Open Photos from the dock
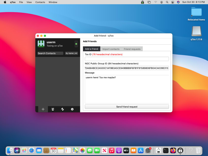The image size is (208, 156). tap(83, 150)
